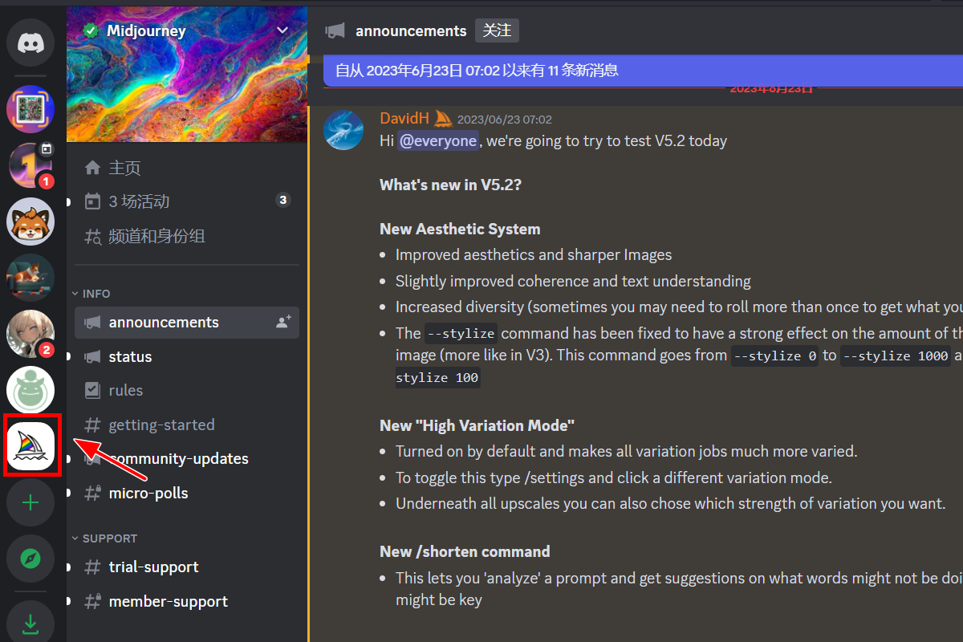Click the announcements title in header
This screenshot has width=963, height=642.
pos(411,30)
